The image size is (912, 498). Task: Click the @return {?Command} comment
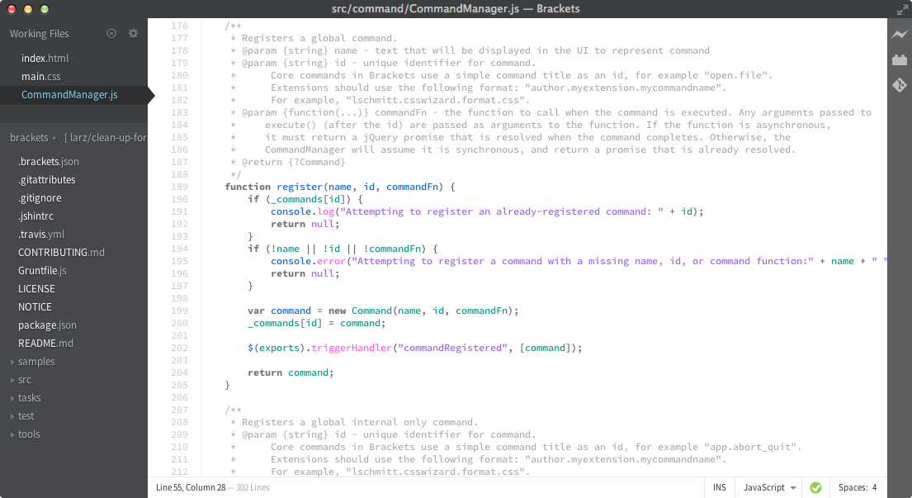pos(294,163)
